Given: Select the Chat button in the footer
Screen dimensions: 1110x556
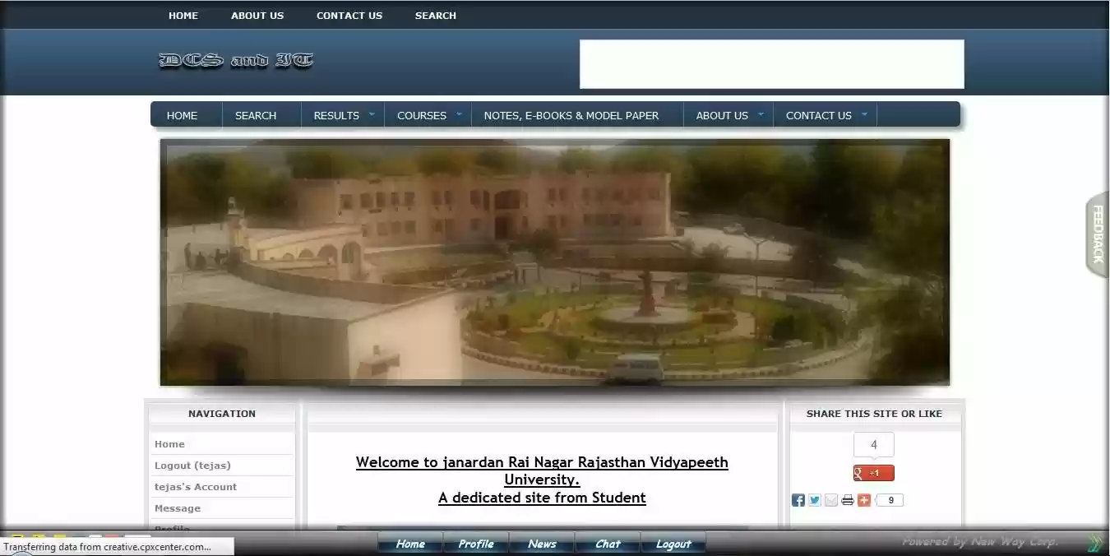Looking at the screenshot, I should click(x=608, y=543).
